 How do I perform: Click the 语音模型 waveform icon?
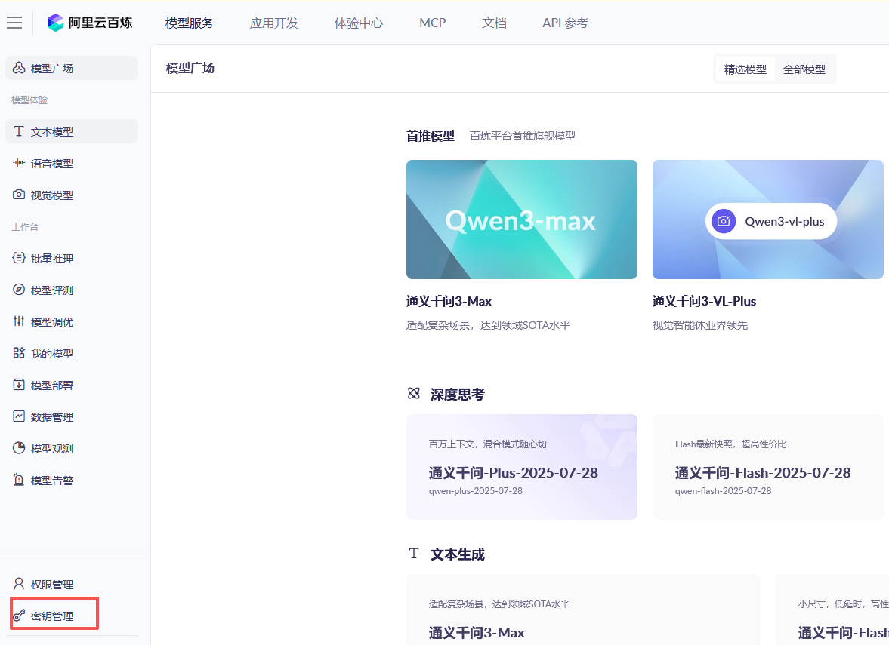click(x=19, y=163)
